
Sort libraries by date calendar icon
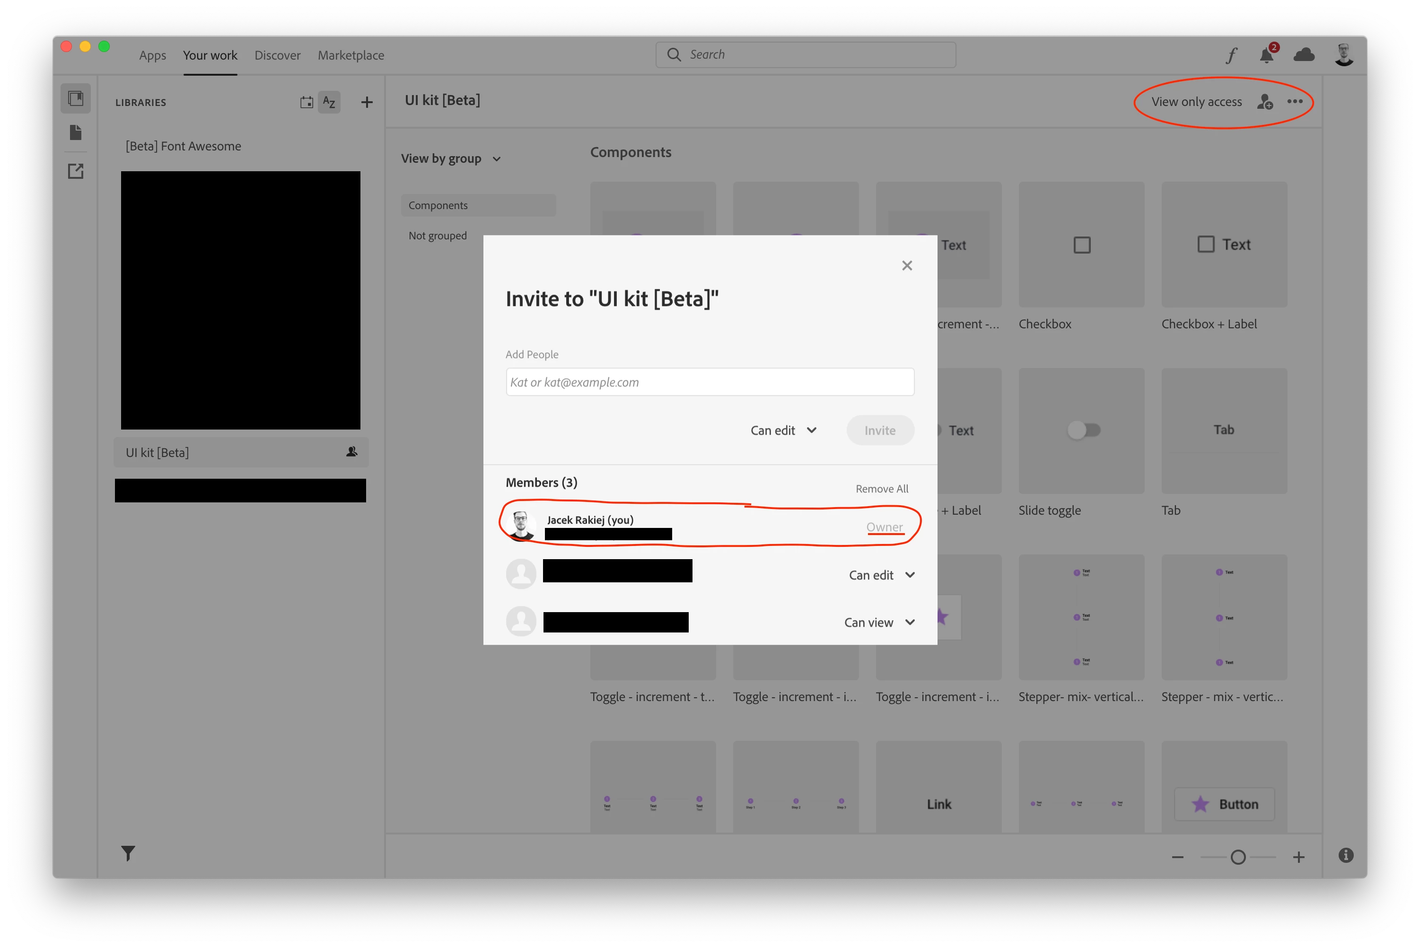pyautogui.click(x=307, y=102)
